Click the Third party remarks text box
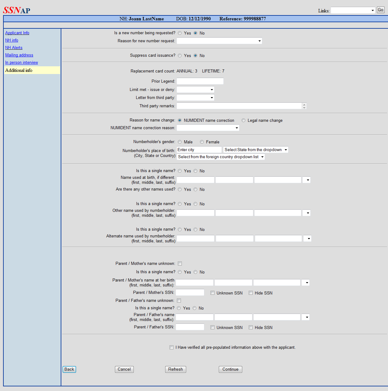This screenshot has height=391, width=388. [239, 106]
